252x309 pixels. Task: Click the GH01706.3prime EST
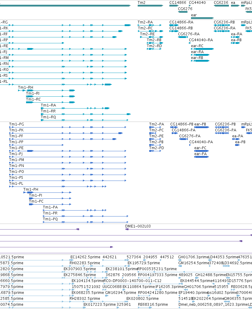pyautogui.click(x=180, y=260)
